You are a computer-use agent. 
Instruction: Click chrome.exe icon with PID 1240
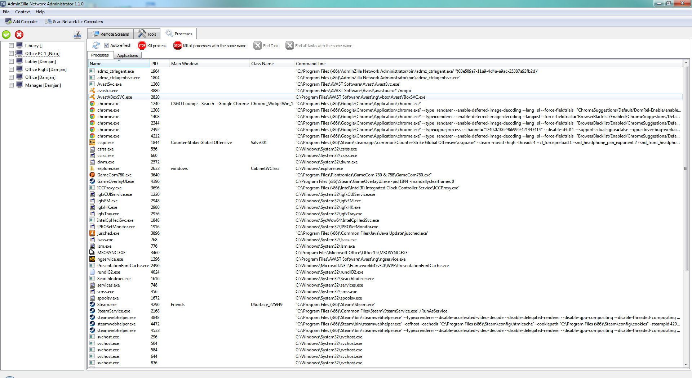coord(92,103)
